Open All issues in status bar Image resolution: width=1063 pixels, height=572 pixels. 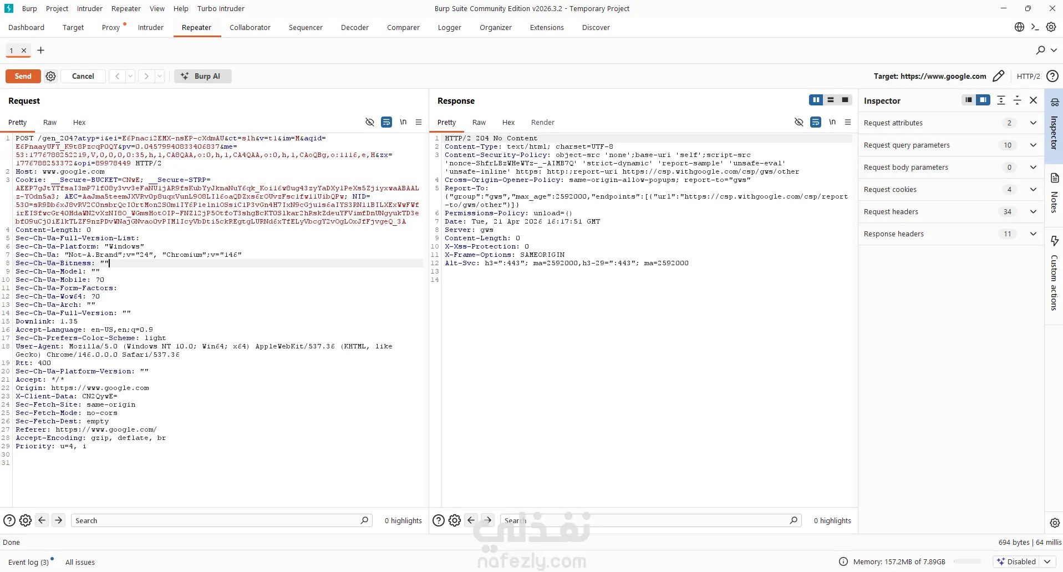click(x=80, y=562)
